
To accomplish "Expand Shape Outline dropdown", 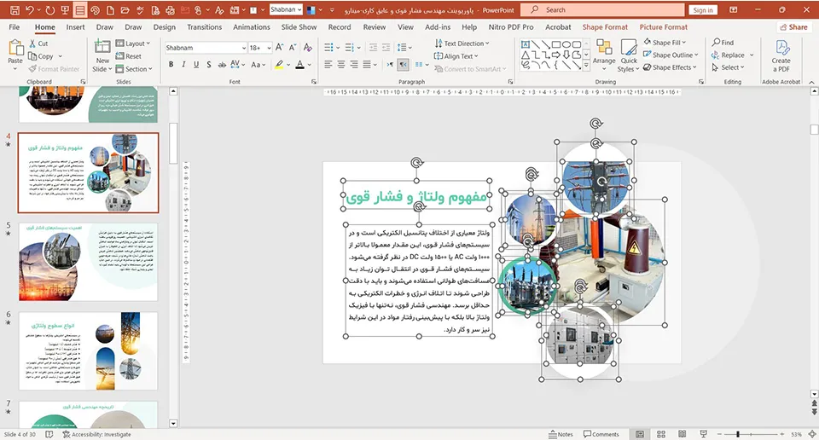I will coord(671,55).
